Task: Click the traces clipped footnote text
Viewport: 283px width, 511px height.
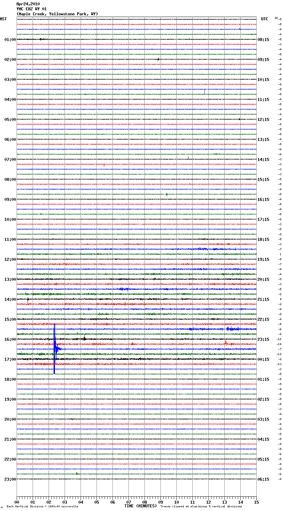Action: pos(201,507)
